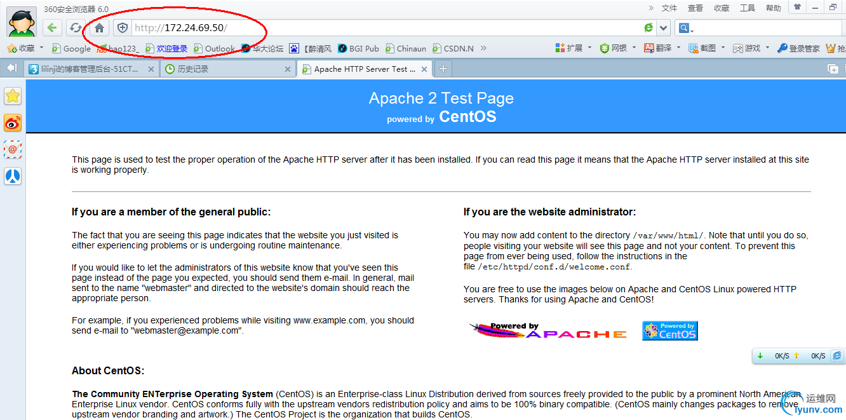The height and width of the screenshot is (420, 846).
Task: Open the 欢迎登录 bookmark
Action: click(x=166, y=48)
